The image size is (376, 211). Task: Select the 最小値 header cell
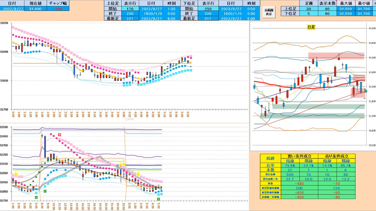point(364,4)
